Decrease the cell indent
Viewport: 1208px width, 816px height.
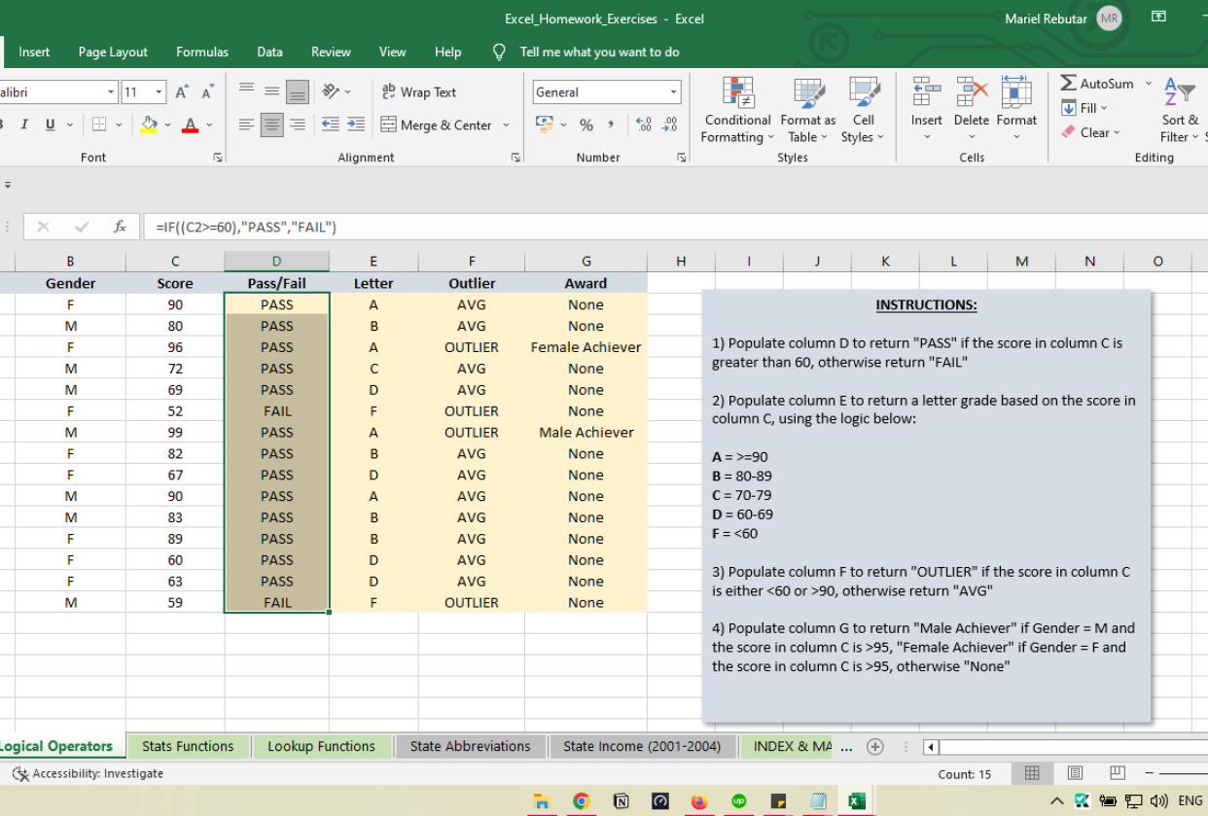pyautogui.click(x=331, y=124)
